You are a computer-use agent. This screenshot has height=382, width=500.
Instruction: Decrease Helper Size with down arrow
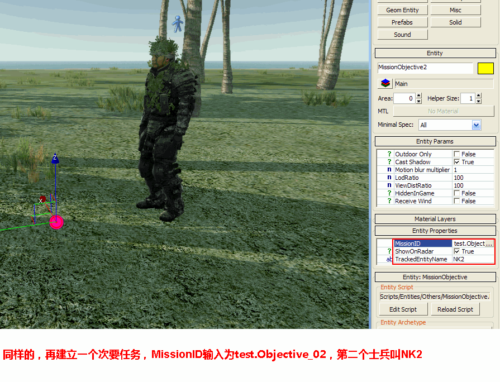tap(478, 101)
